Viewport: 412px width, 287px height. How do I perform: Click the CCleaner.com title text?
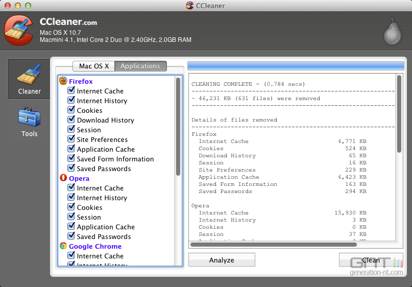pos(68,22)
